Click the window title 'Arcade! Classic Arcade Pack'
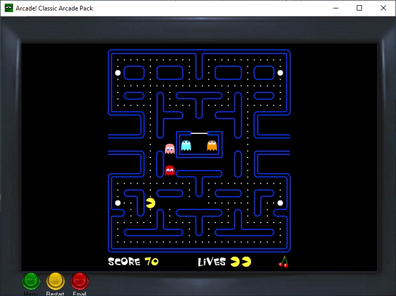This screenshot has width=396, height=296. click(54, 8)
